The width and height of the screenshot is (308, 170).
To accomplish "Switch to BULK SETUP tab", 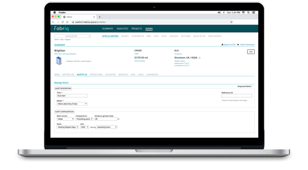I will point(199,36).
